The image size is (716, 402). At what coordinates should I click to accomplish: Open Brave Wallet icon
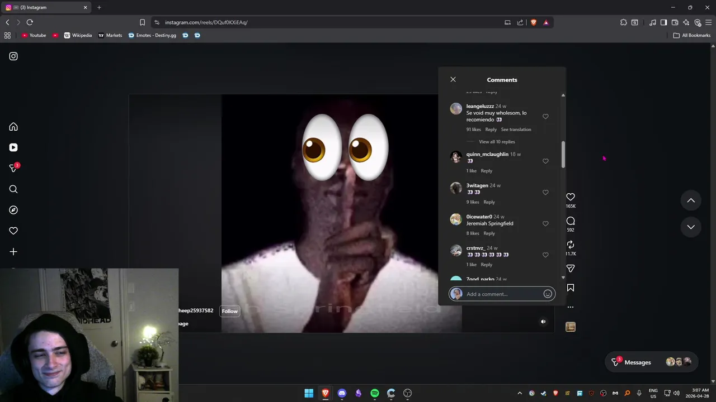click(x=675, y=22)
